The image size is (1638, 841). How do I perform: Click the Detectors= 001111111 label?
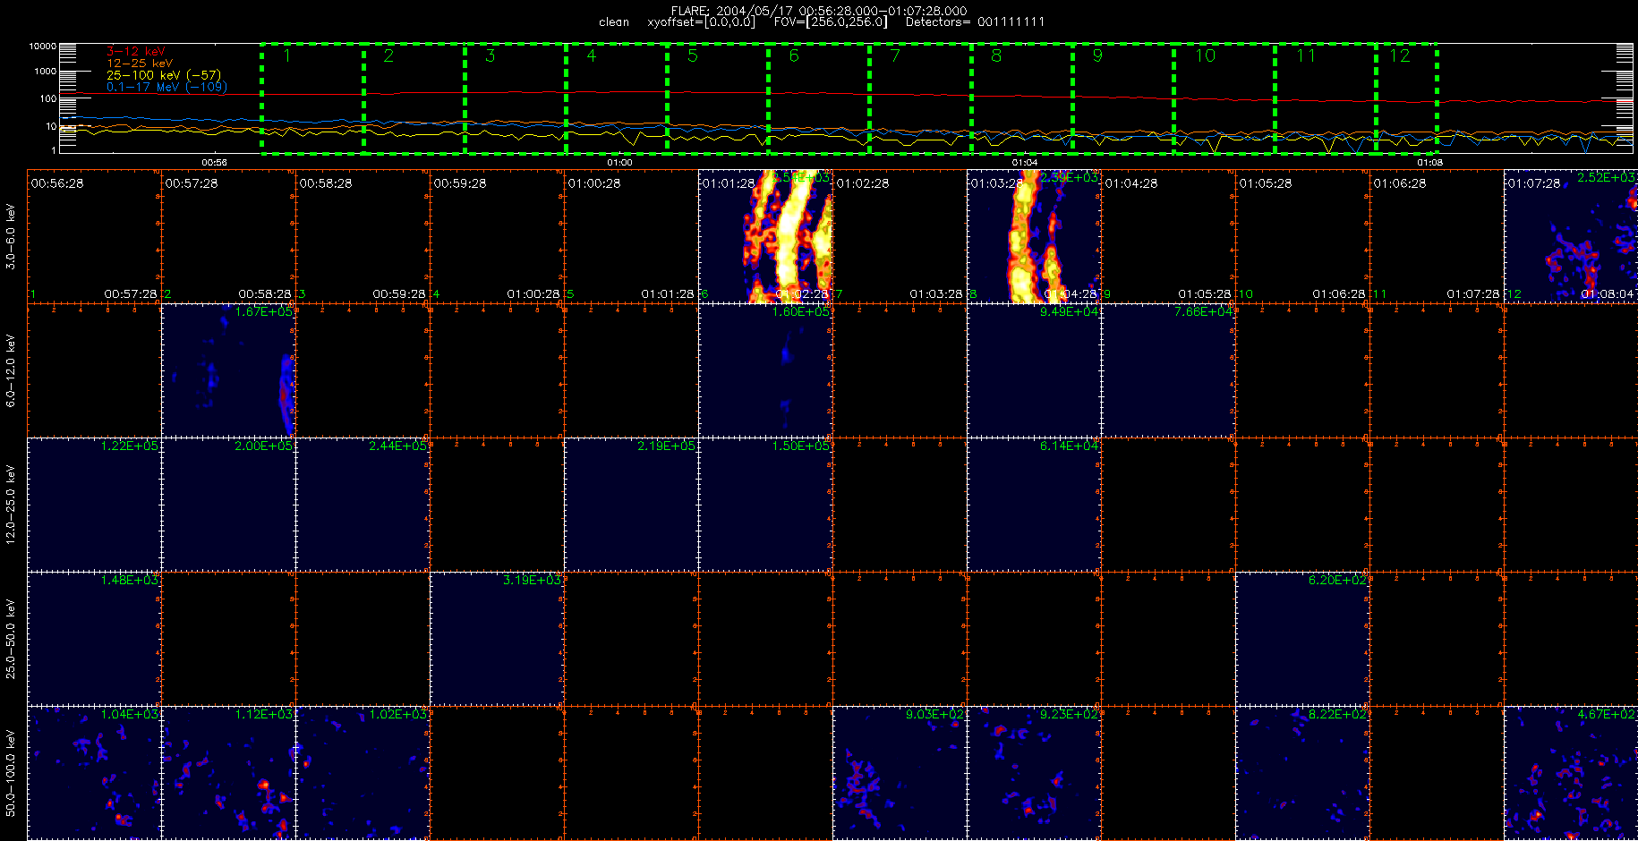tap(975, 22)
